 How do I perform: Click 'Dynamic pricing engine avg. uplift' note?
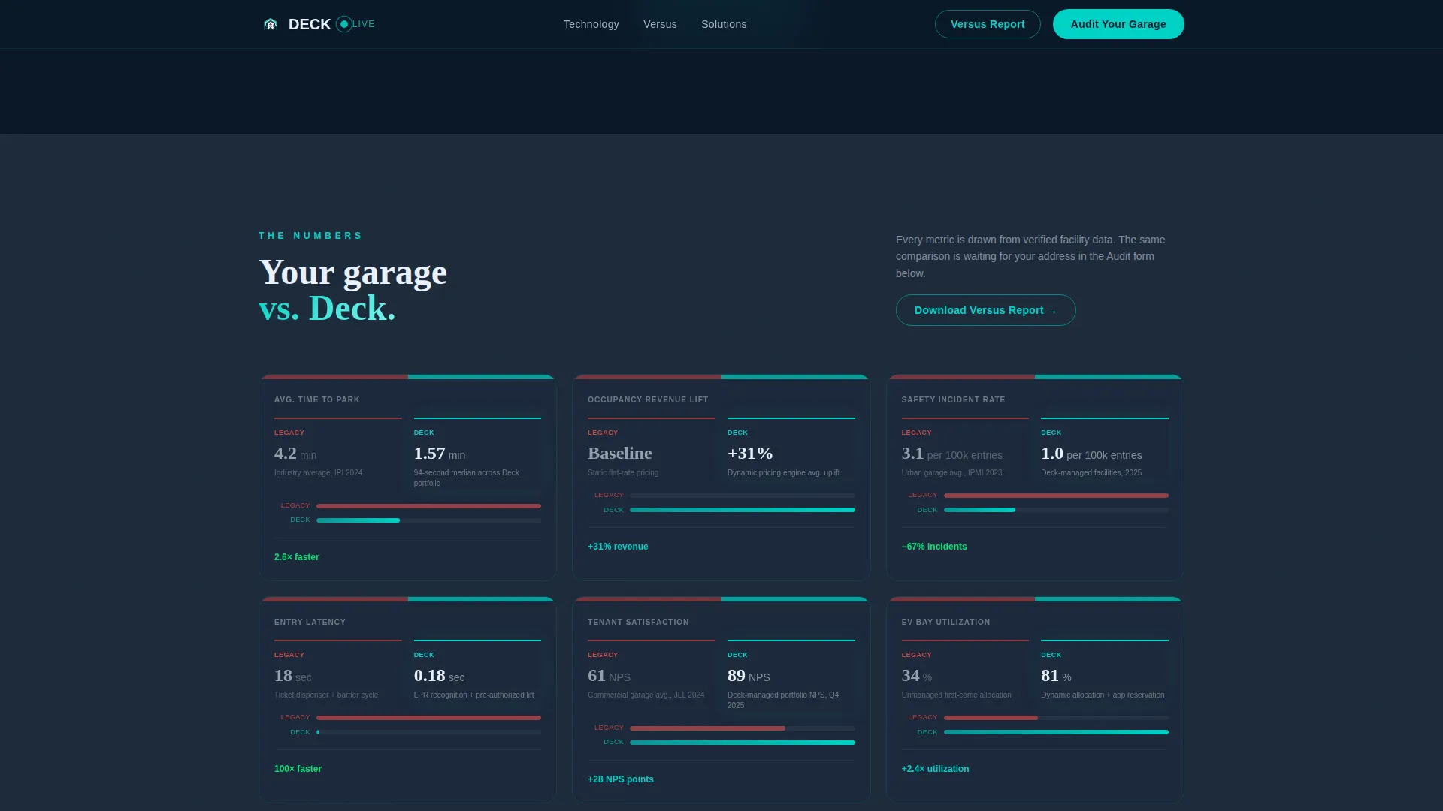point(783,473)
